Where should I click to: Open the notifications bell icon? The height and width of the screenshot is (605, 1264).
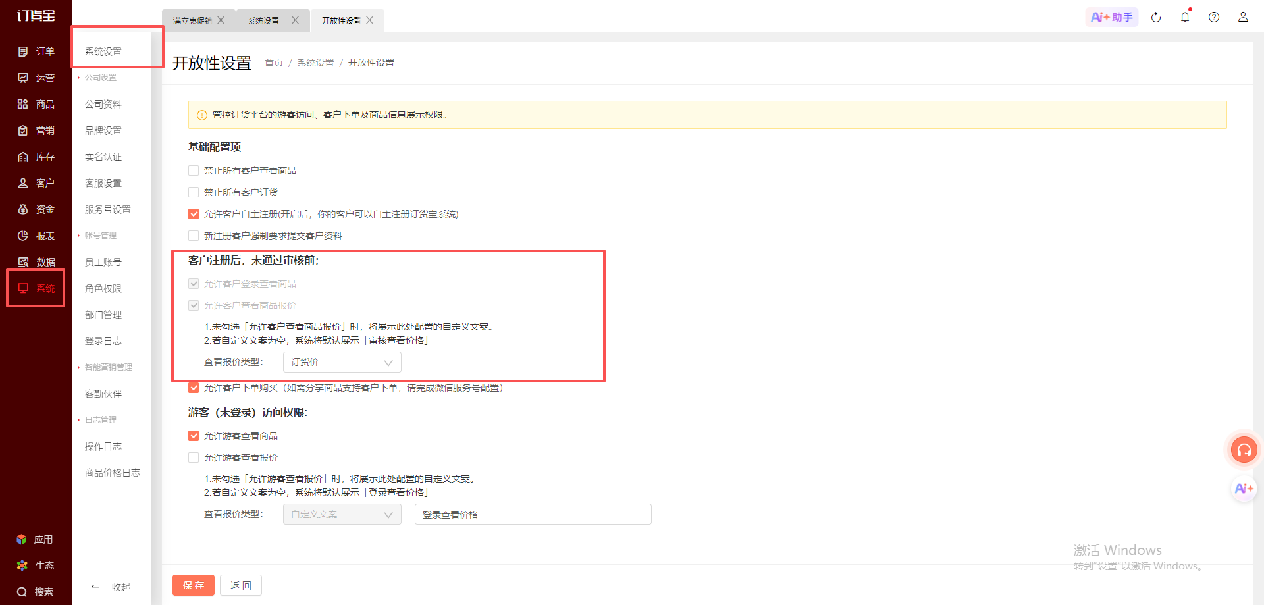1185,17
